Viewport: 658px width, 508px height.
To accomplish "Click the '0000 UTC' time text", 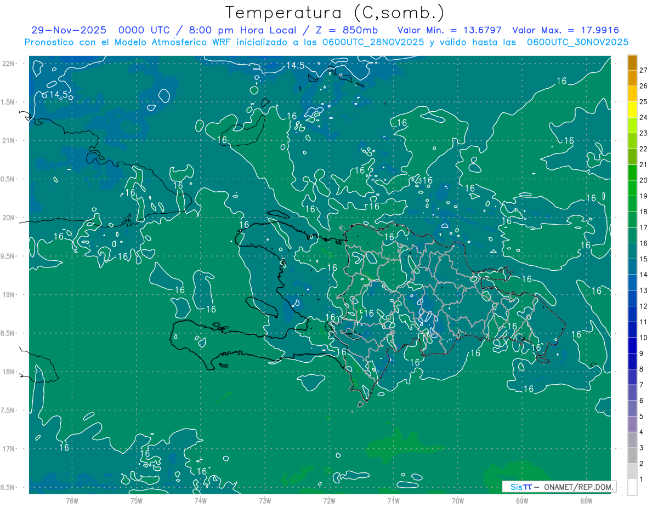I will tap(144, 30).
